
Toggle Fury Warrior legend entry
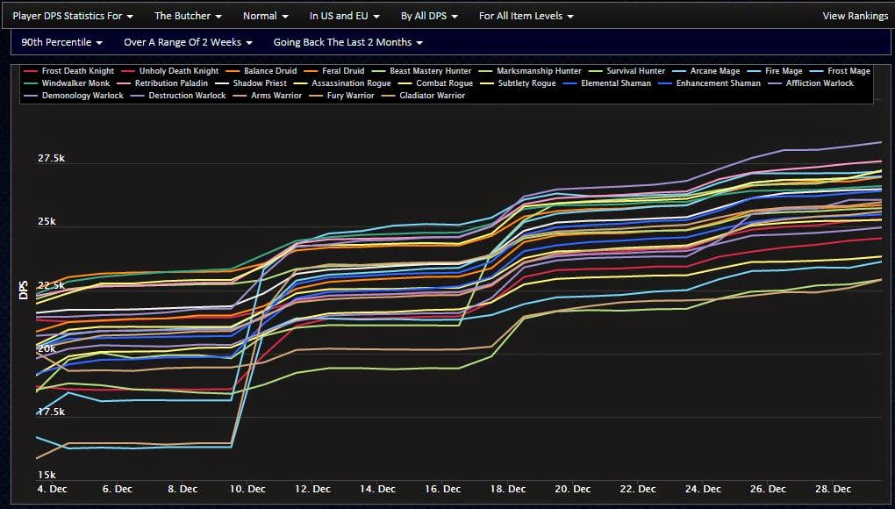(x=342, y=96)
